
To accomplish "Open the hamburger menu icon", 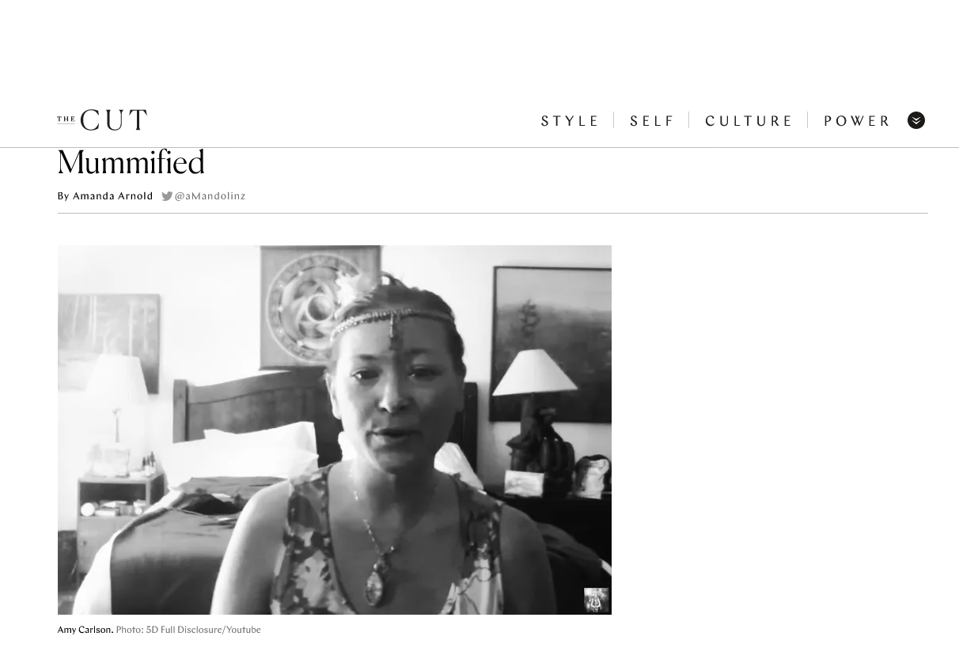I will [x=915, y=120].
